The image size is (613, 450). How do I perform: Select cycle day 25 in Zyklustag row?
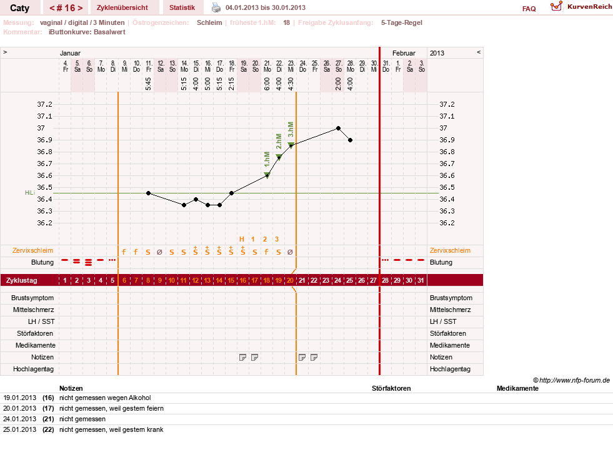[349, 280]
